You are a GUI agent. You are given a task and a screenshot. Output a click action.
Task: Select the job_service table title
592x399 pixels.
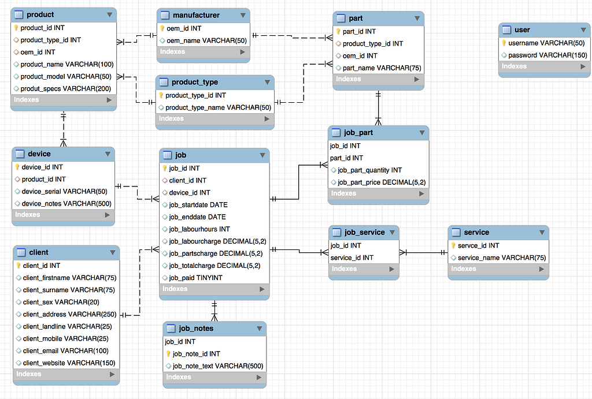pos(364,233)
